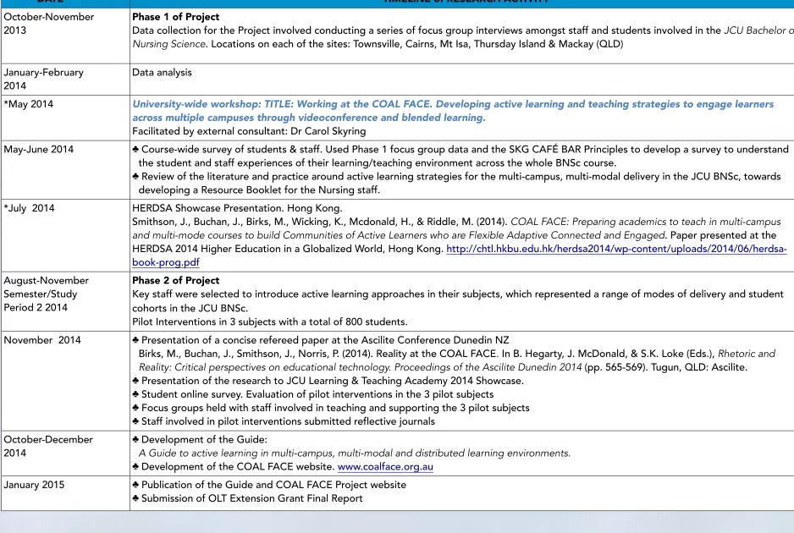Select the 'October-December 2014' date cell
The image size is (794, 533).
(65, 453)
